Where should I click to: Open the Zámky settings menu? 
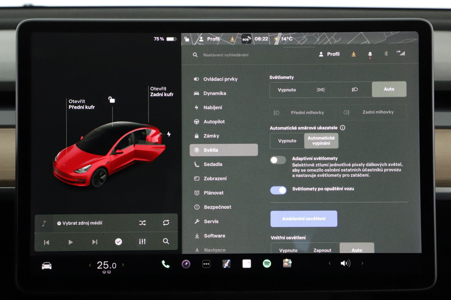click(211, 136)
